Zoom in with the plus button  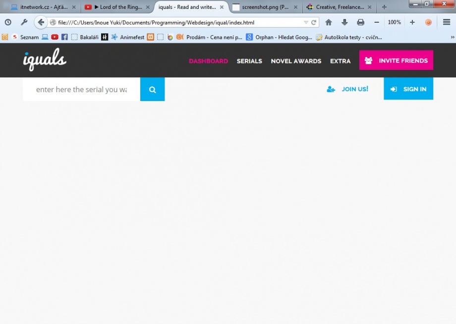point(412,22)
